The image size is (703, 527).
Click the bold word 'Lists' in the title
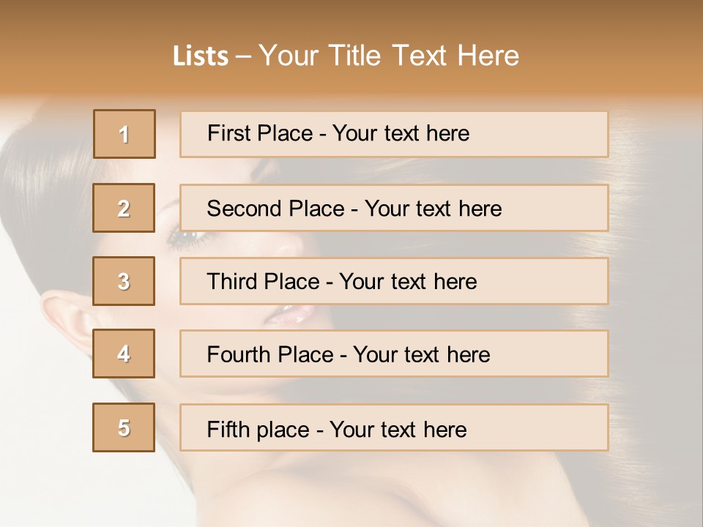tap(200, 56)
